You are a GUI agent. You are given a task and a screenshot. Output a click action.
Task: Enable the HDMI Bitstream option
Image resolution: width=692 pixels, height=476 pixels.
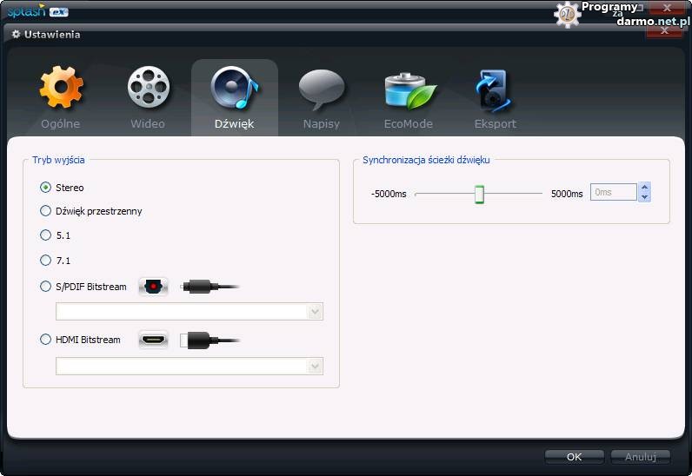46,340
